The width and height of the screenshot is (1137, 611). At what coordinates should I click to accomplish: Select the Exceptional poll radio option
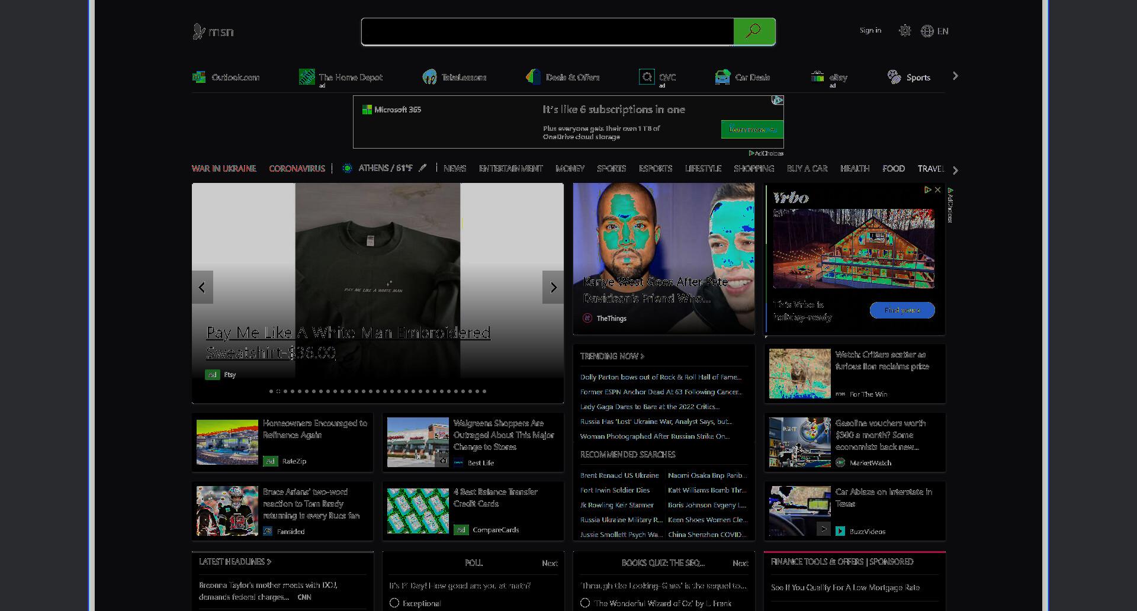(x=394, y=603)
